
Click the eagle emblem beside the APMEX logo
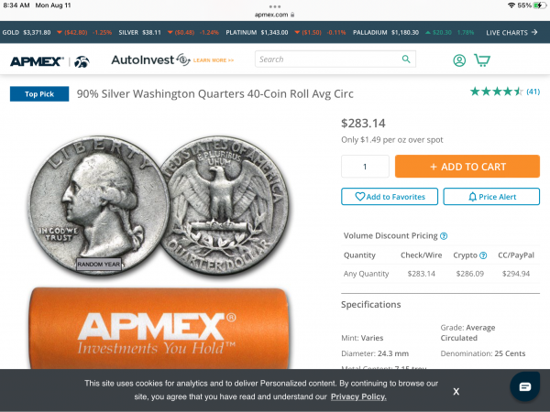tap(82, 61)
